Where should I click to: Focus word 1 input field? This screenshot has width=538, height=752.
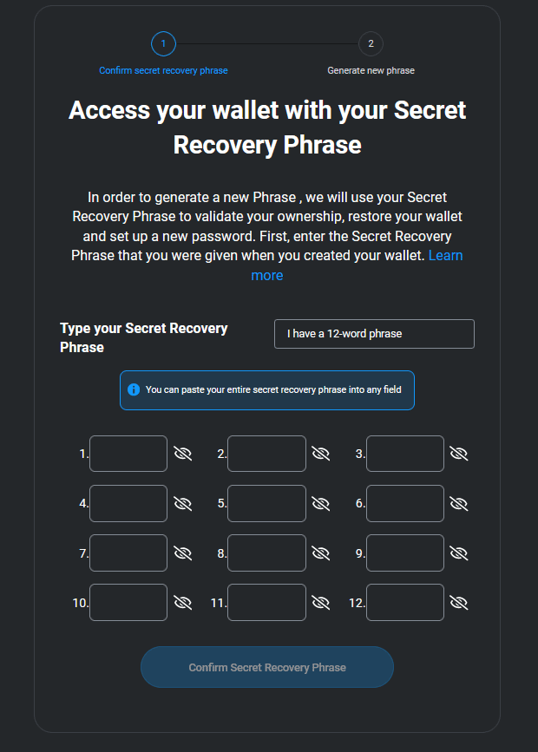coord(128,454)
